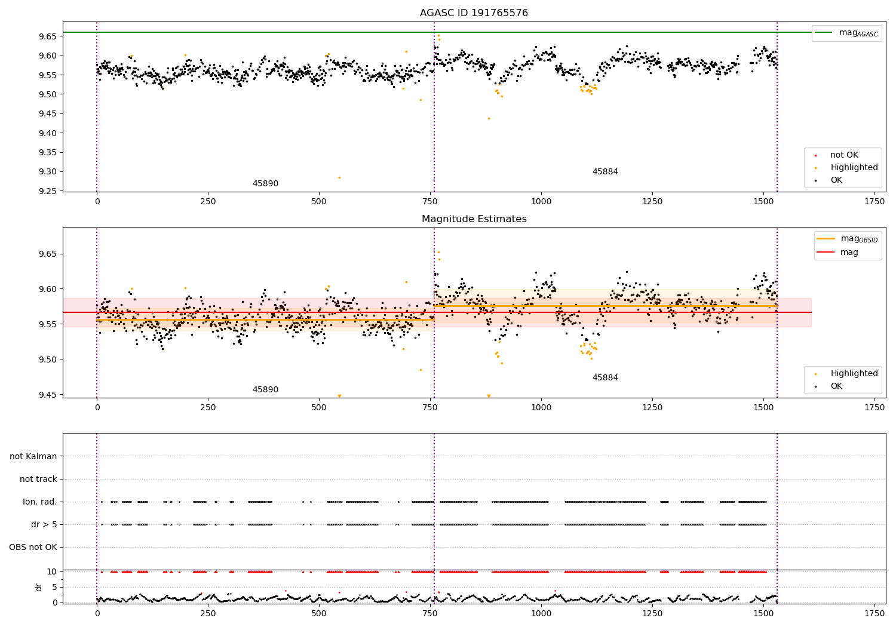Click the 1750 x-tick under the top plot
The image size is (896, 627).
click(x=874, y=202)
